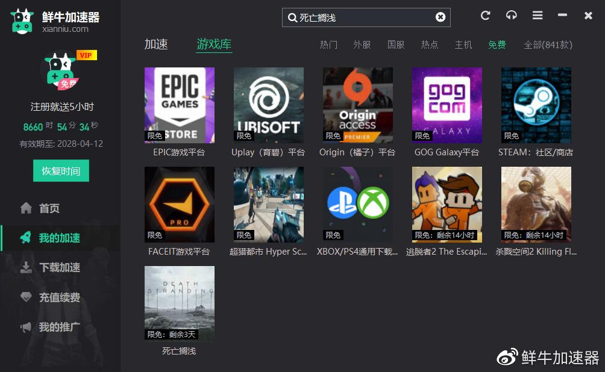Open the XBOX/PS4 download thumbnail

point(358,205)
